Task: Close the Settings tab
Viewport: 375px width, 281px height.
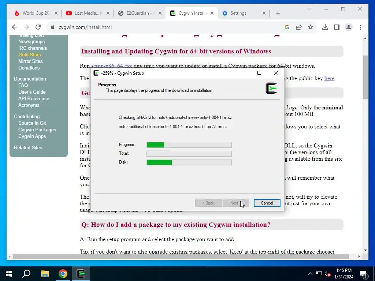Action: point(264,14)
